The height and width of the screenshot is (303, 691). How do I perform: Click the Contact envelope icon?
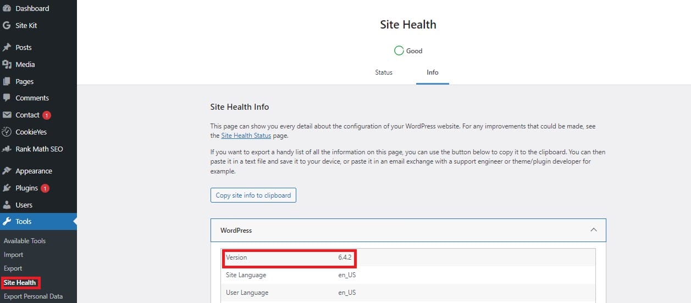pyautogui.click(x=7, y=115)
